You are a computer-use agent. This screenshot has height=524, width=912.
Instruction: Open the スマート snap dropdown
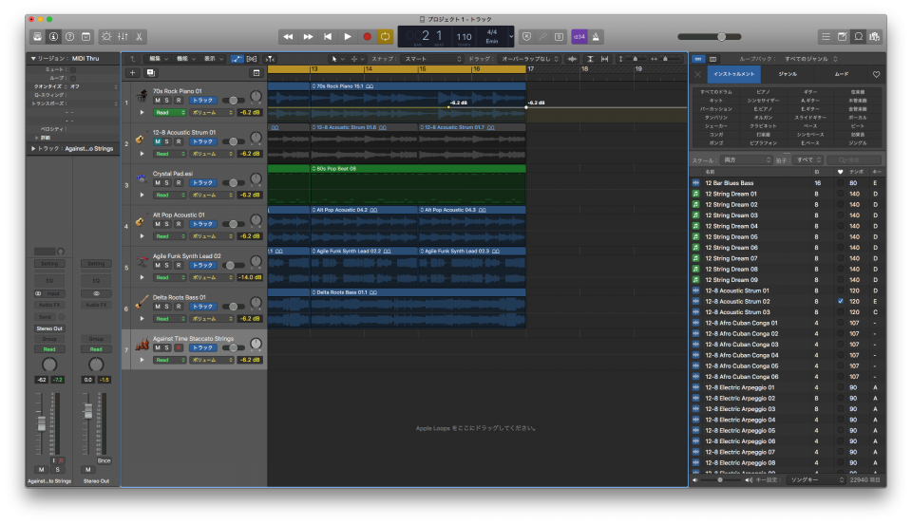[x=432, y=59]
